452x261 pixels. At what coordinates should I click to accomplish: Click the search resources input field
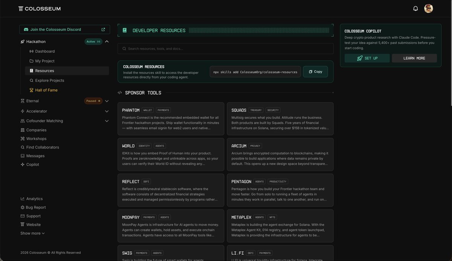(225, 49)
